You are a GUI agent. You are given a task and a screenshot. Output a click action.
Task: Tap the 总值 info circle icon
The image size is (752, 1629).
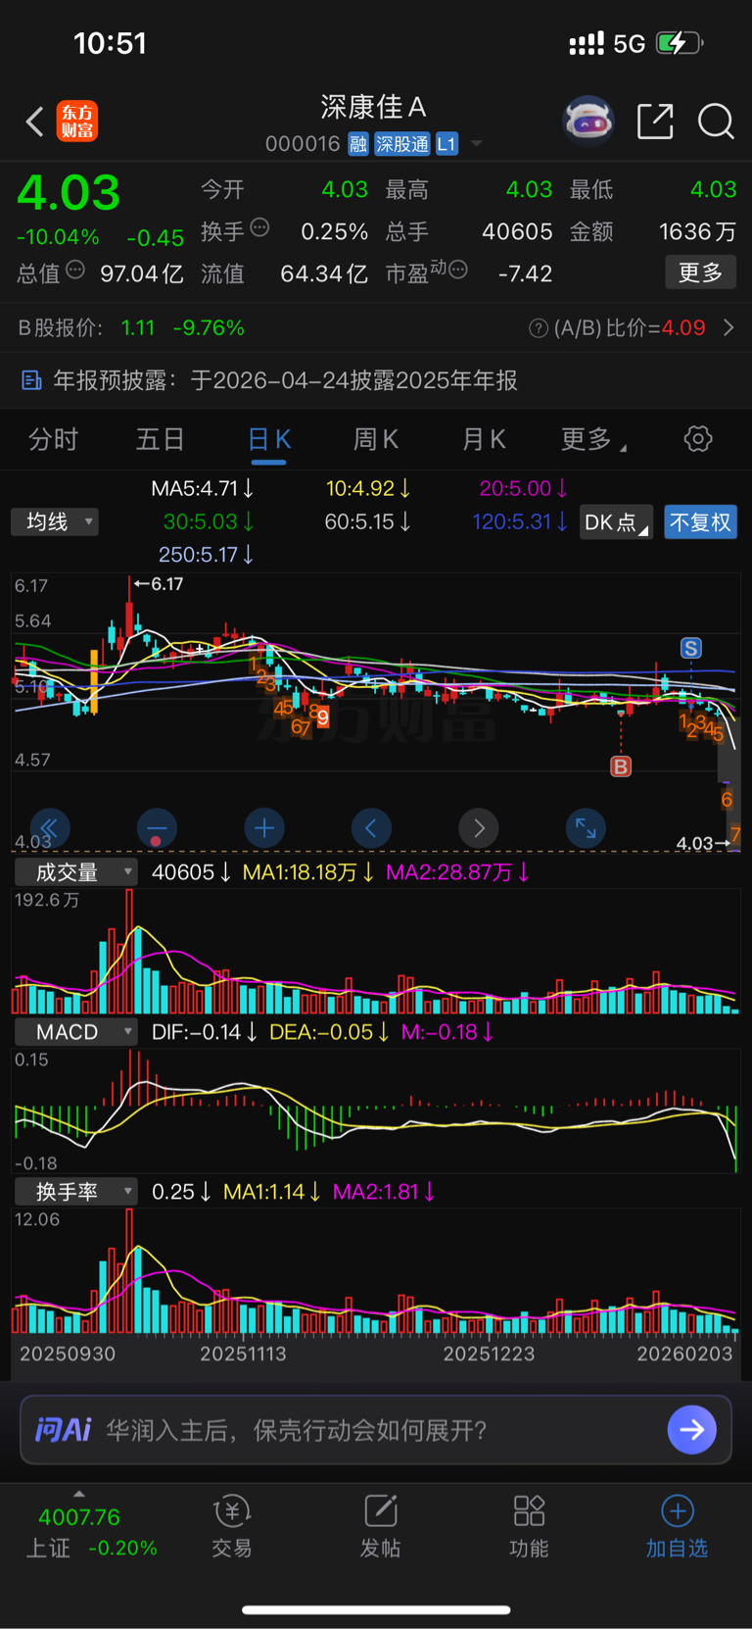click(x=75, y=270)
